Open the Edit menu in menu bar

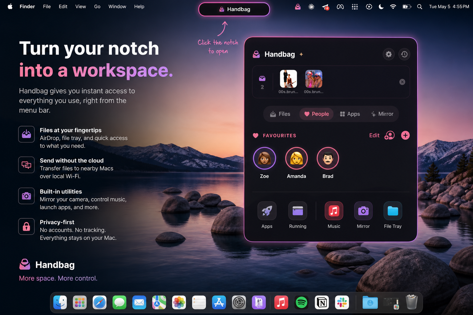63,6
